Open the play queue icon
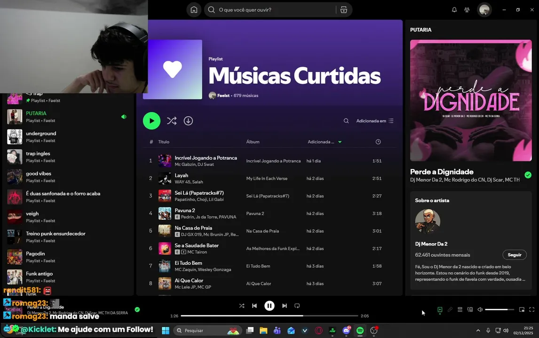 [x=460, y=309]
